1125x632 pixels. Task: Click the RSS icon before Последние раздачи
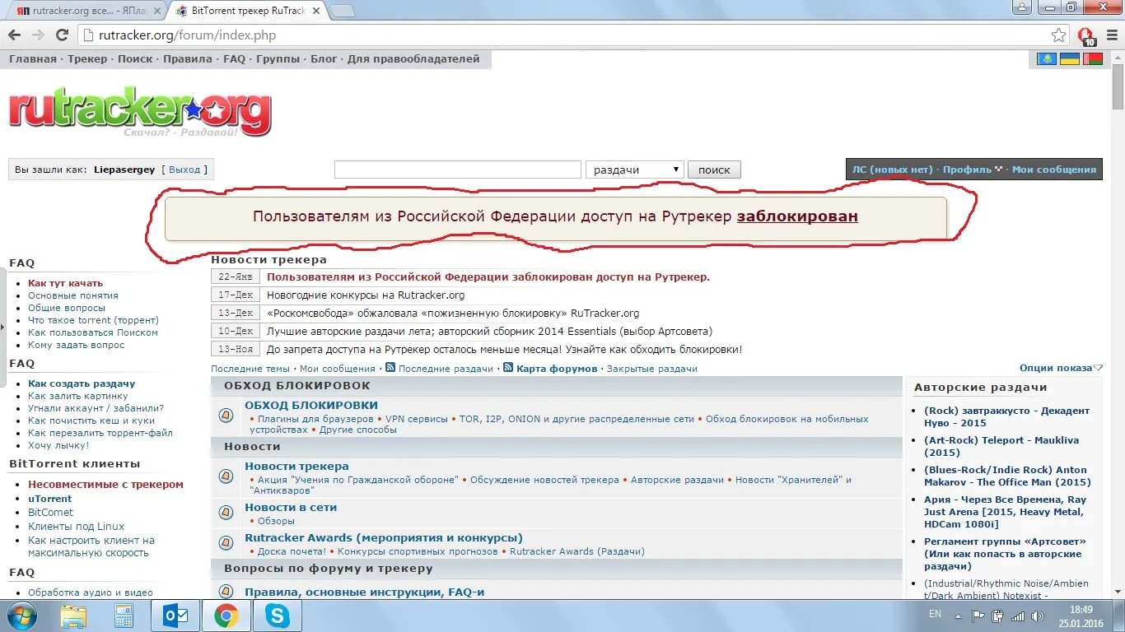pos(390,368)
